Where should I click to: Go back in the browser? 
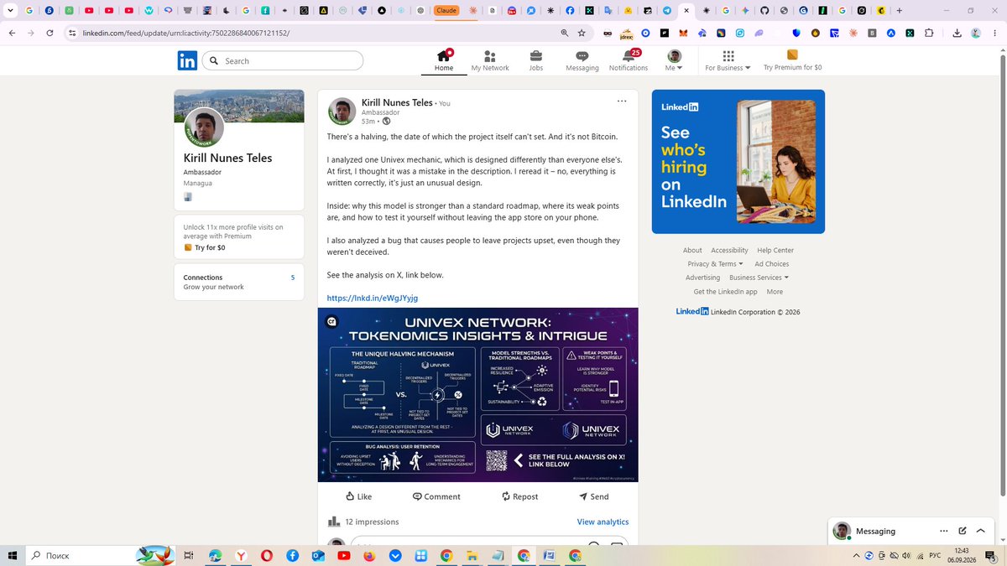pyautogui.click(x=12, y=33)
